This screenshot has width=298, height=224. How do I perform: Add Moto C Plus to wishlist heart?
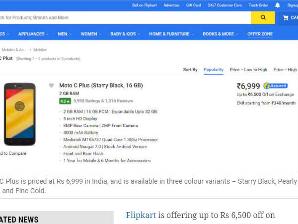pyautogui.click(x=51, y=86)
